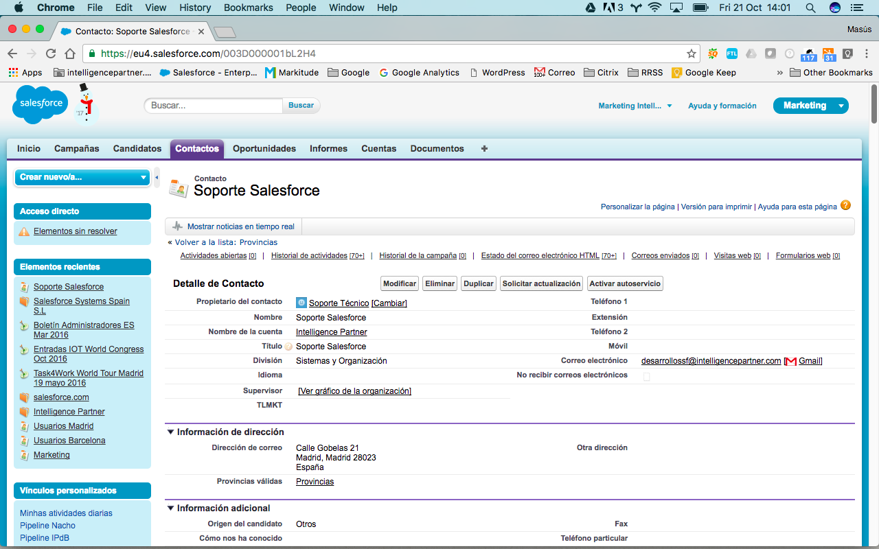Click the Salesforce cloud logo
The width and height of the screenshot is (879, 549).
pyautogui.click(x=41, y=105)
